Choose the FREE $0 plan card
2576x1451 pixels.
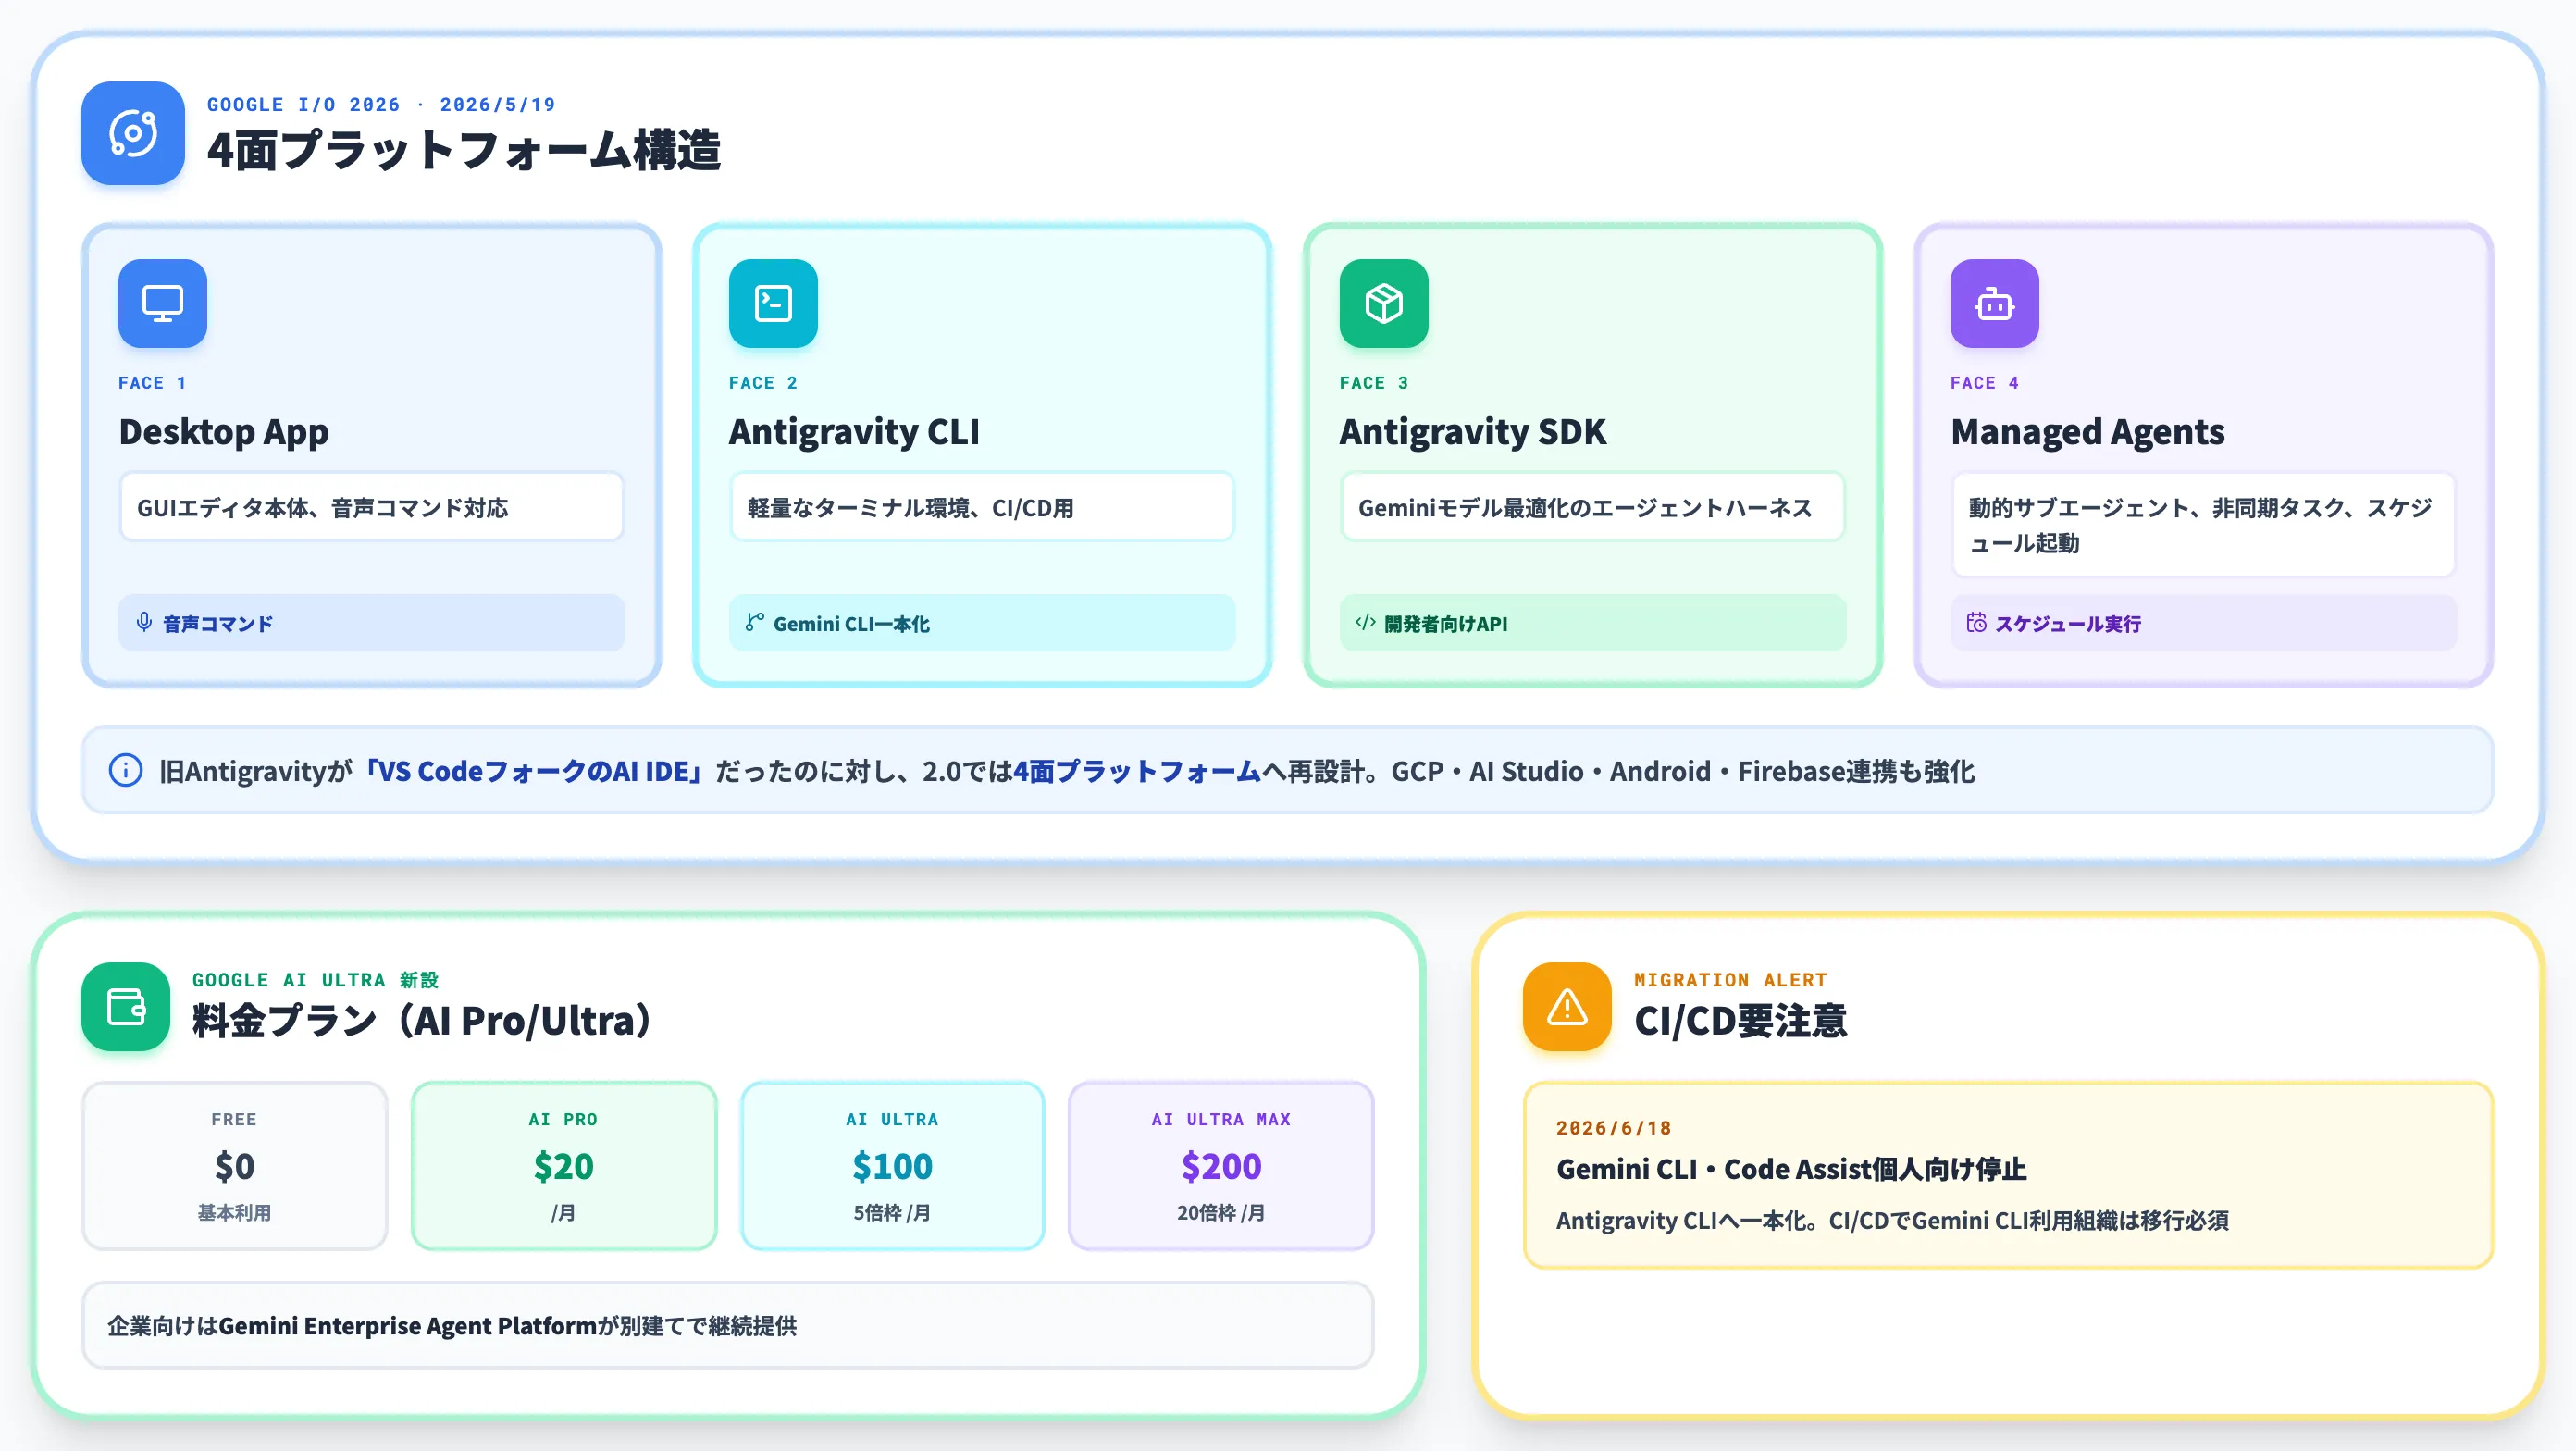[234, 1166]
